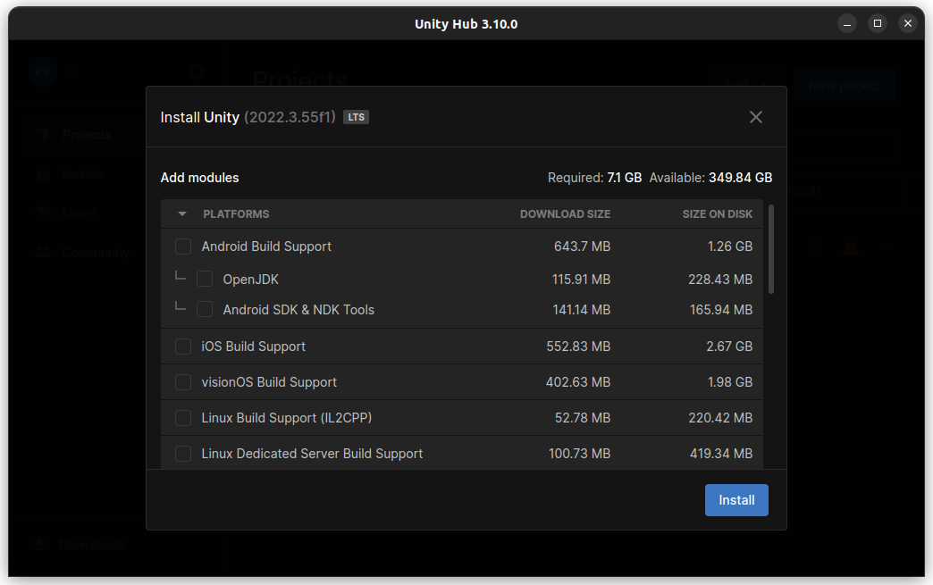Collapse the PLATFORMS section arrow
Viewport: 933px width, 585px height.
click(x=182, y=214)
